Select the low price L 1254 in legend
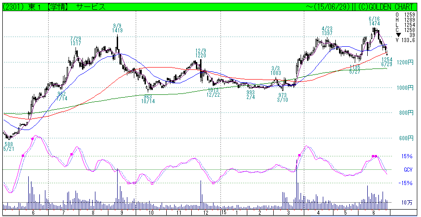The width and height of the screenshot is (421, 217). tap(405, 25)
